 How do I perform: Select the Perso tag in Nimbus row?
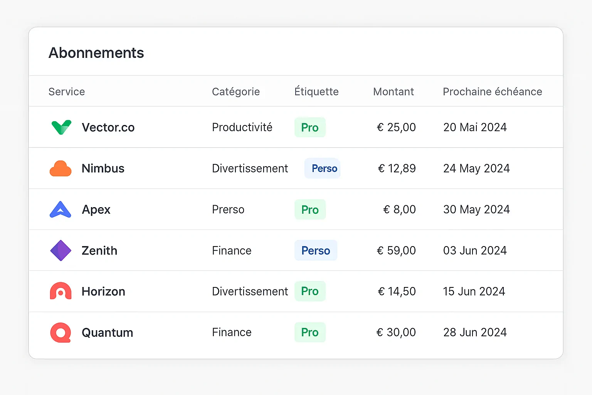[x=323, y=168]
